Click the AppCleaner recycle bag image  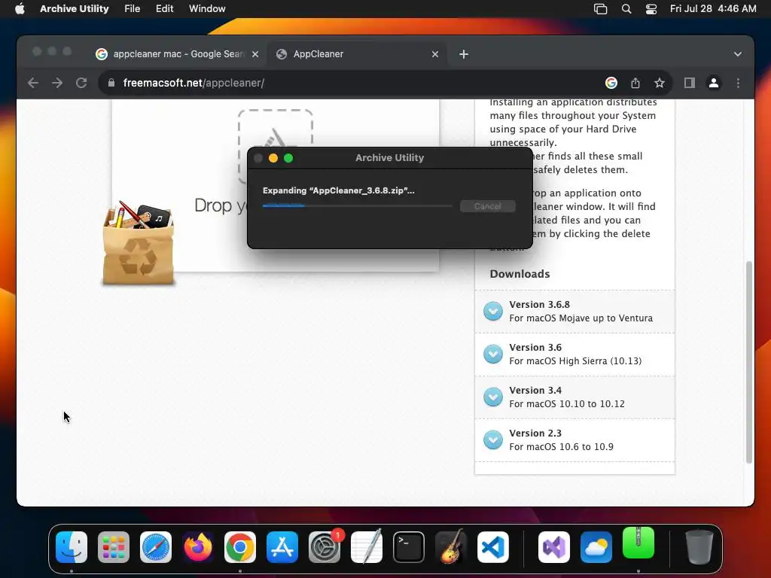[139, 243]
